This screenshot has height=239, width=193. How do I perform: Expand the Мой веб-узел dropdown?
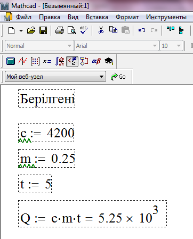tap(101, 77)
